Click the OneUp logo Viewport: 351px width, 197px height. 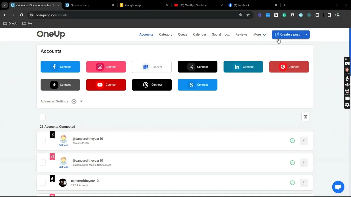[51, 34]
